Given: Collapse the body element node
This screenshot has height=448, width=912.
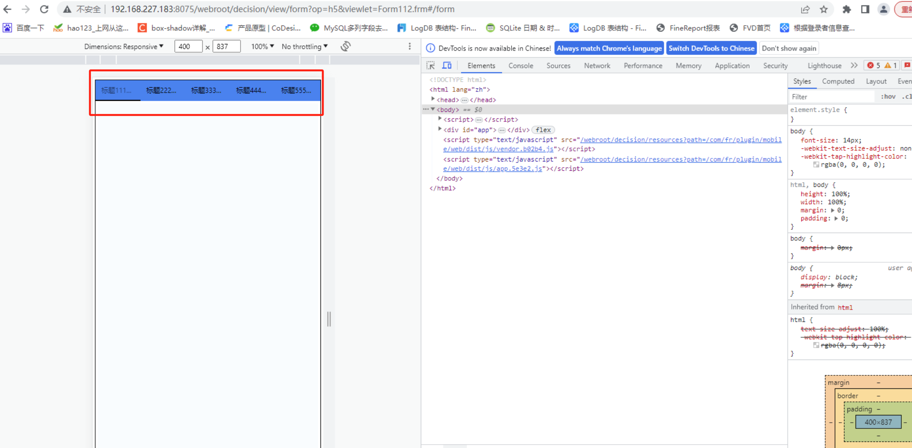Looking at the screenshot, I should tap(433, 110).
